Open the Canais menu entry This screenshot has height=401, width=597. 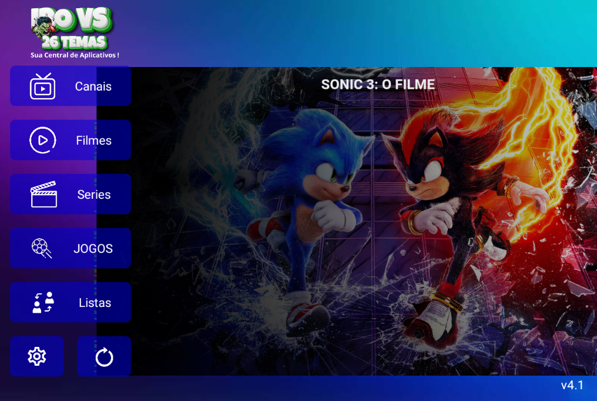point(71,86)
